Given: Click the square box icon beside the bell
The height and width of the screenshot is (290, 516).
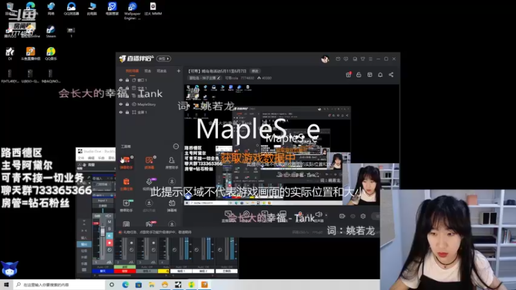Looking at the screenshot, I should [370, 75].
